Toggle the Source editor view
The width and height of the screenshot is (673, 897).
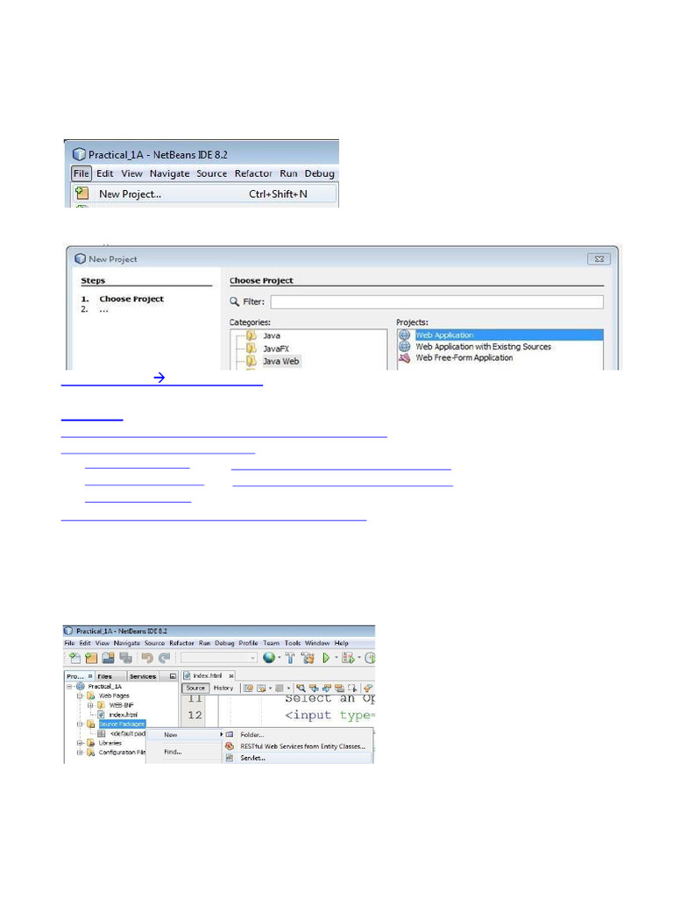(195, 688)
